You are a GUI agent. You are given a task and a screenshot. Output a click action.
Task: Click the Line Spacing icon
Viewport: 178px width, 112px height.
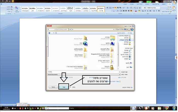tap(121, 11)
